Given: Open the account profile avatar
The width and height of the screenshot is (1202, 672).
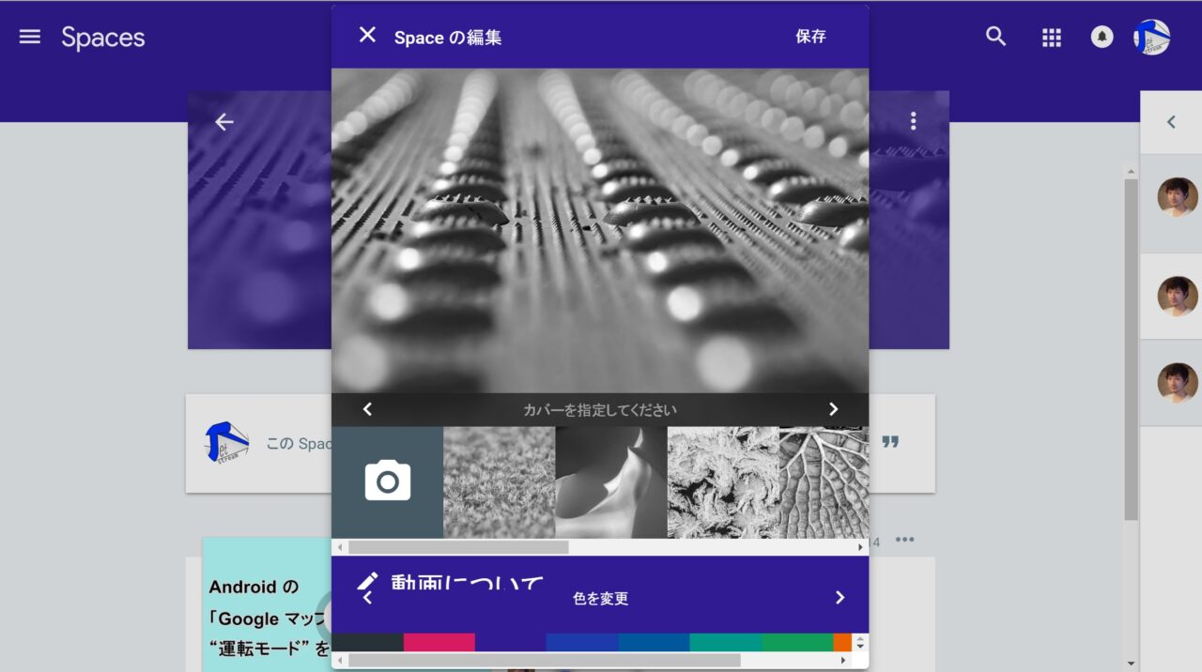Looking at the screenshot, I should pyautogui.click(x=1151, y=37).
